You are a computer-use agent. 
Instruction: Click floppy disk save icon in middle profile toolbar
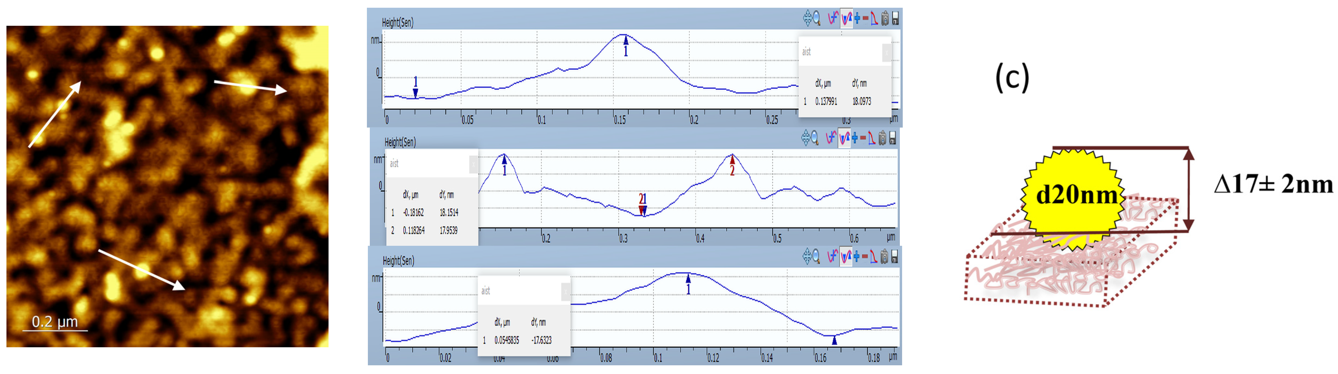(893, 138)
